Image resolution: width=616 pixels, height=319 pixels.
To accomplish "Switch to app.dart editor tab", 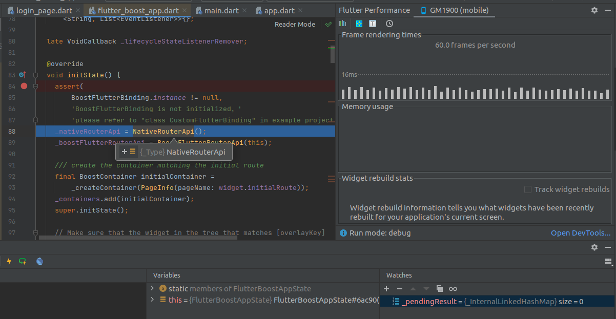I will coord(280,10).
